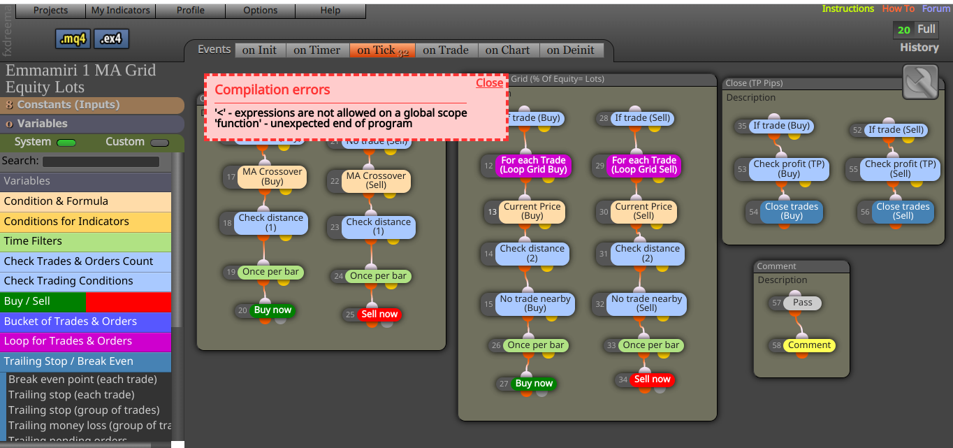The image size is (953, 448).
Task: Select No trade nearby (Buy) block
Action: point(535,303)
